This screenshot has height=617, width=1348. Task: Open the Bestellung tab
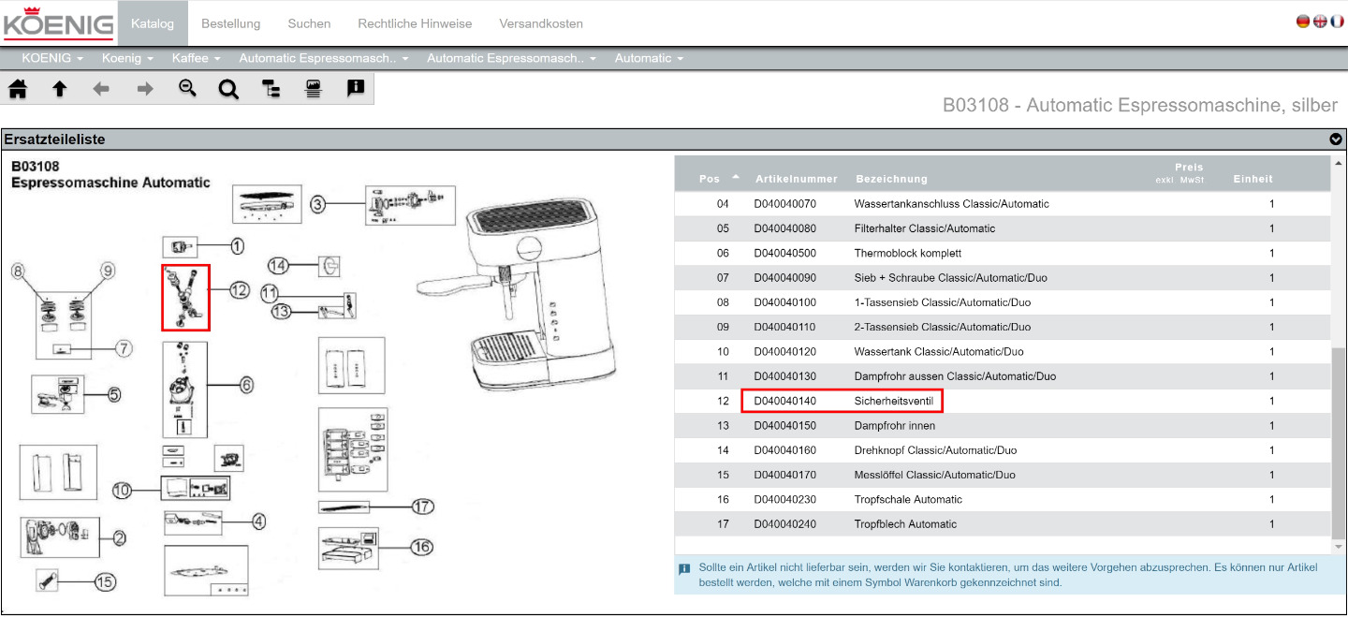click(230, 23)
